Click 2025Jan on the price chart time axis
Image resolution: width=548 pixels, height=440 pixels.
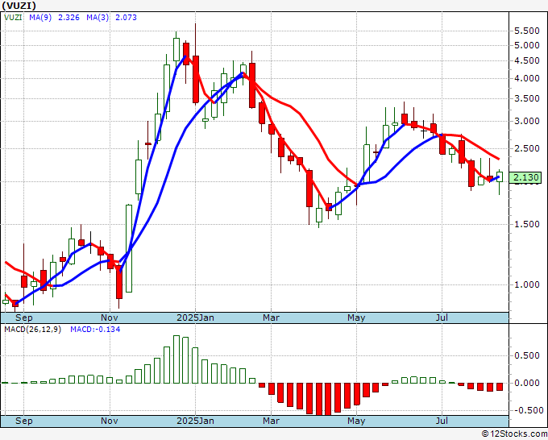pyautogui.click(x=195, y=318)
